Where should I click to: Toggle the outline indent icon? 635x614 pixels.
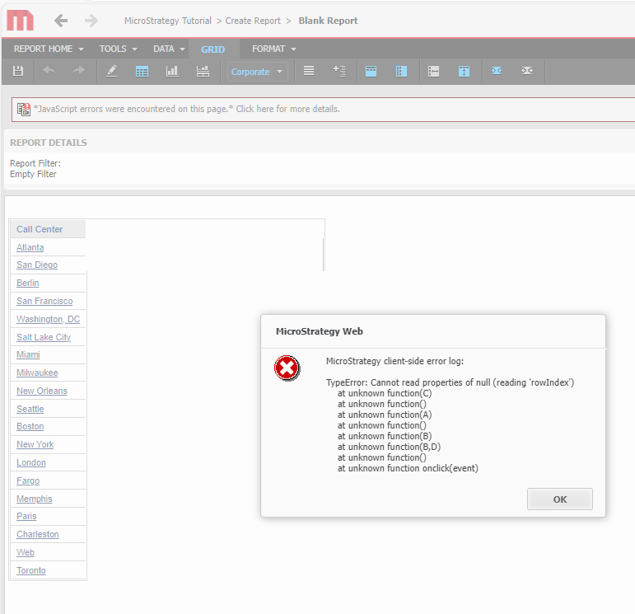click(x=339, y=72)
